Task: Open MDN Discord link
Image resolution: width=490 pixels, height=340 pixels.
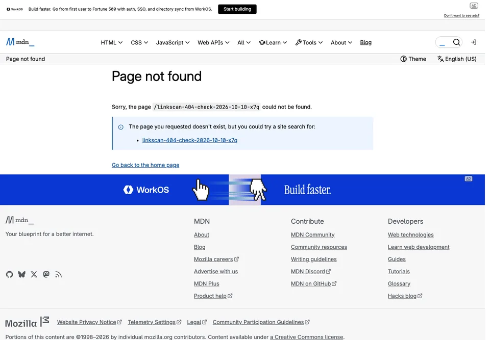Action: tap(311, 272)
